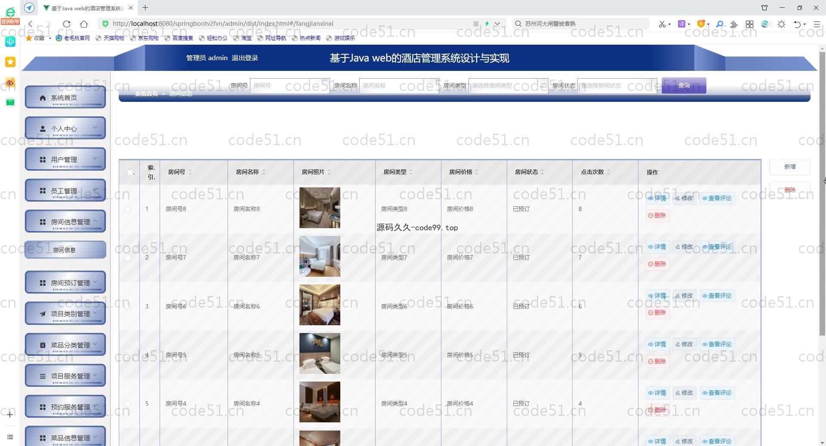Click 查看评论 for 房间号8

717,198
